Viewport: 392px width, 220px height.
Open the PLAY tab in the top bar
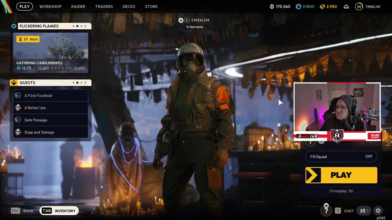pos(24,6)
